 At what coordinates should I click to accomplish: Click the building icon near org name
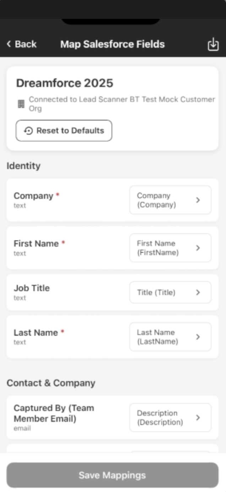pos(21,104)
